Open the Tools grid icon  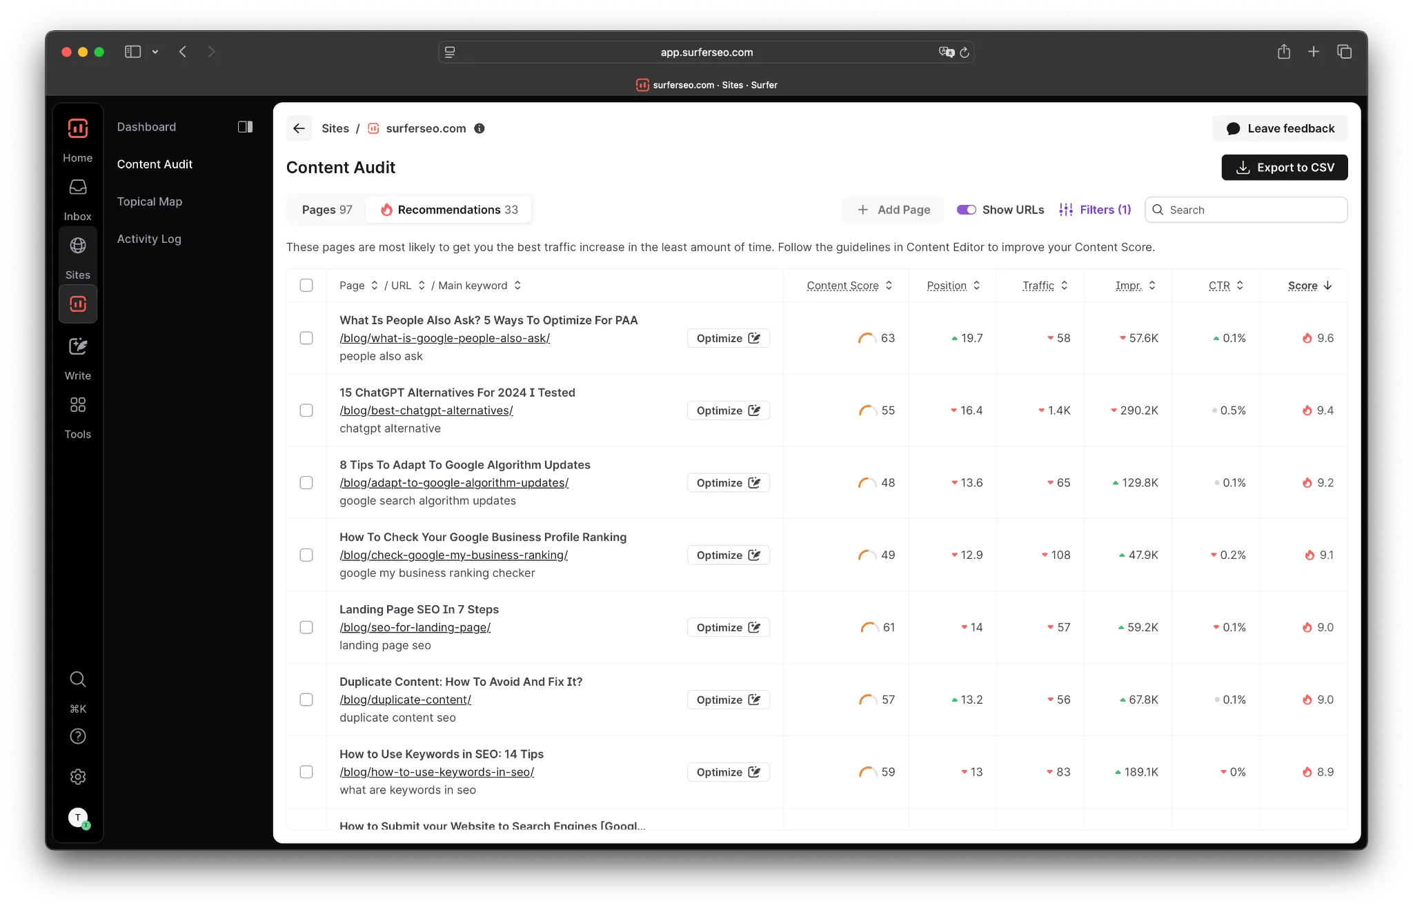click(x=78, y=405)
